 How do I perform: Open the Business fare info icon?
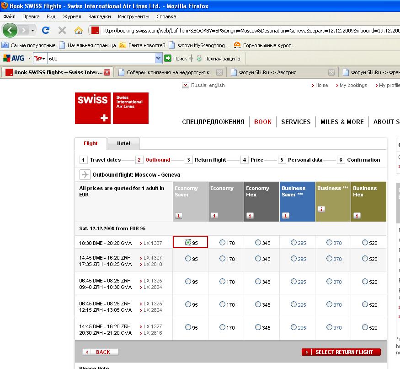pos(321,209)
